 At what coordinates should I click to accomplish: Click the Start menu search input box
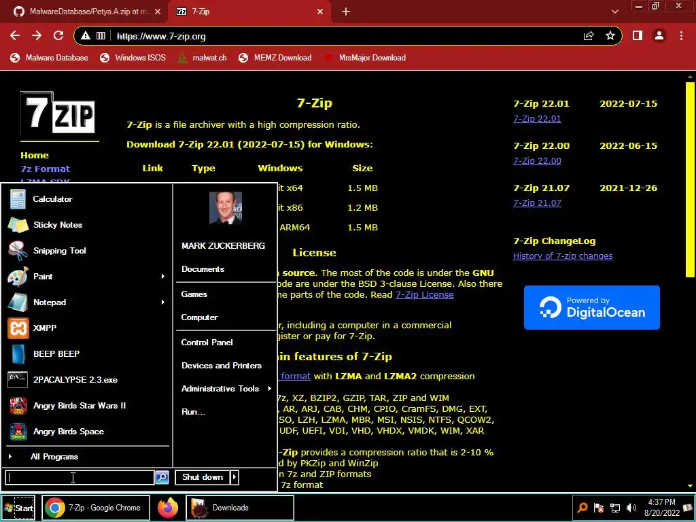click(80, 477)
